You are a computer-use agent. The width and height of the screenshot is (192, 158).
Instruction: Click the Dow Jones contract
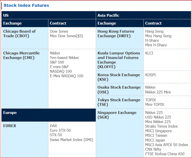[59, 31]
